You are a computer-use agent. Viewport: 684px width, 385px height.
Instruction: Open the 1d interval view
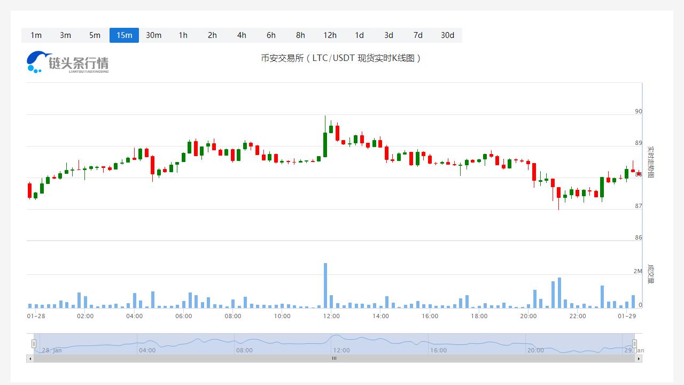359,35
